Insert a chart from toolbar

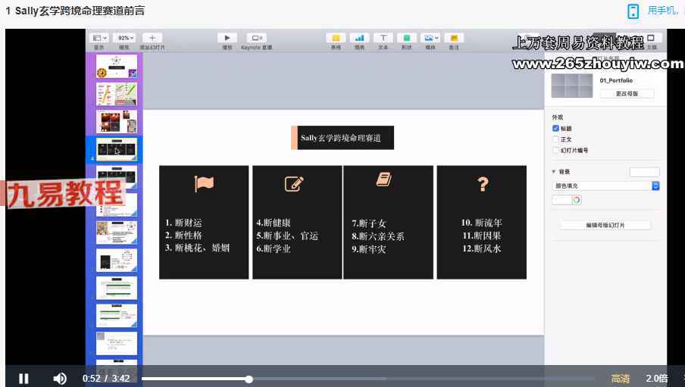tap(359, 38)
